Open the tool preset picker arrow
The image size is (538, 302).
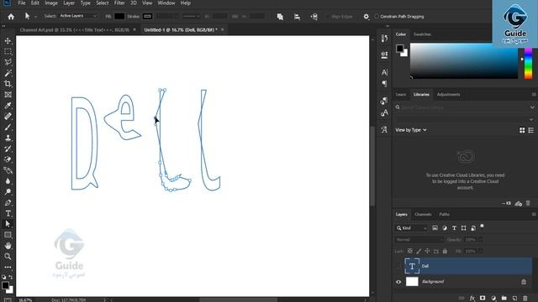[35, 17]
